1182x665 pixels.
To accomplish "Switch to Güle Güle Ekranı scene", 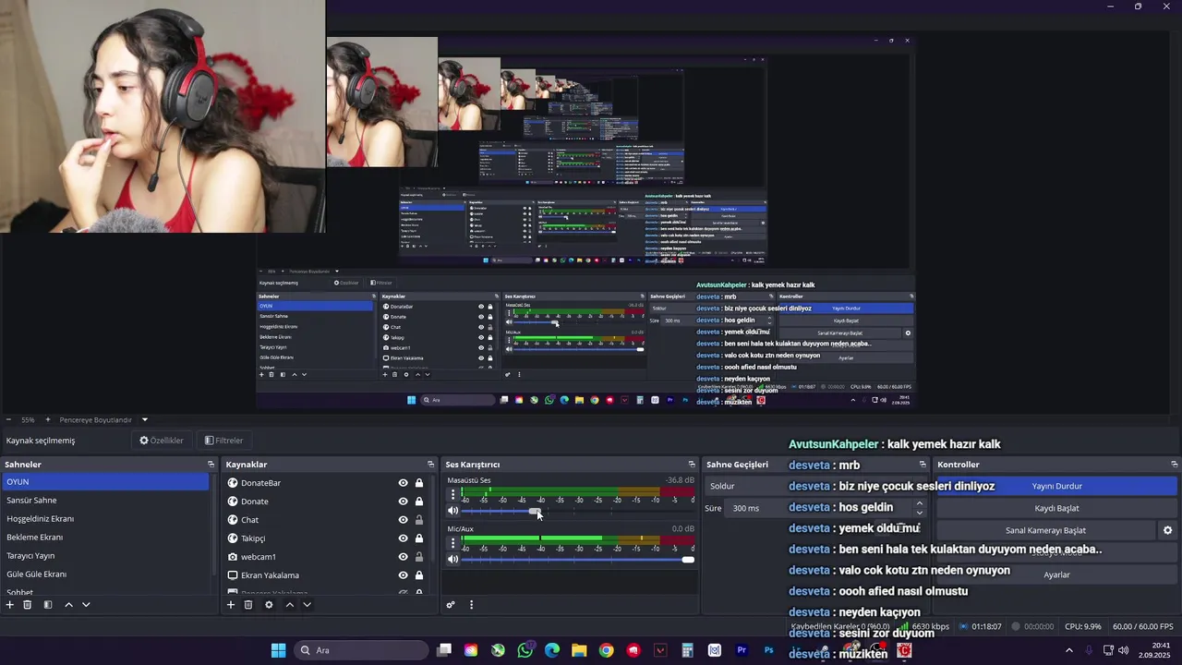I will coord(105,574).
